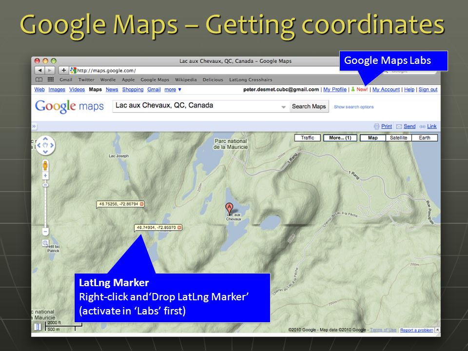
Task: Switch to Earth view
Action: tap(425, 138)
